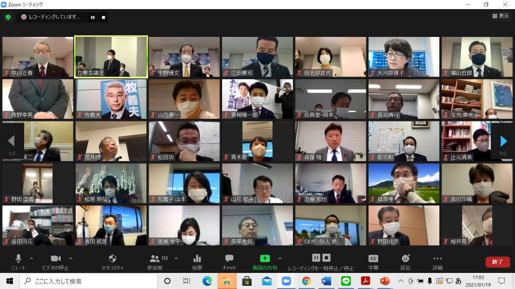Open Windows Start menu
Image resolution: width=515 pixels, height=289 pixels.
coord(10,281)
